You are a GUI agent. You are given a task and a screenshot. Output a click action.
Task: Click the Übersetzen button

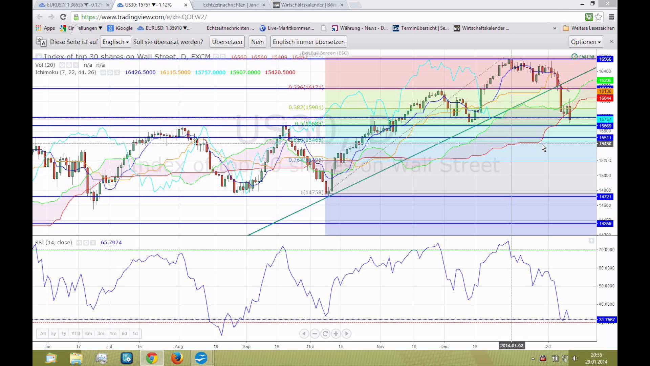point(227,42)
